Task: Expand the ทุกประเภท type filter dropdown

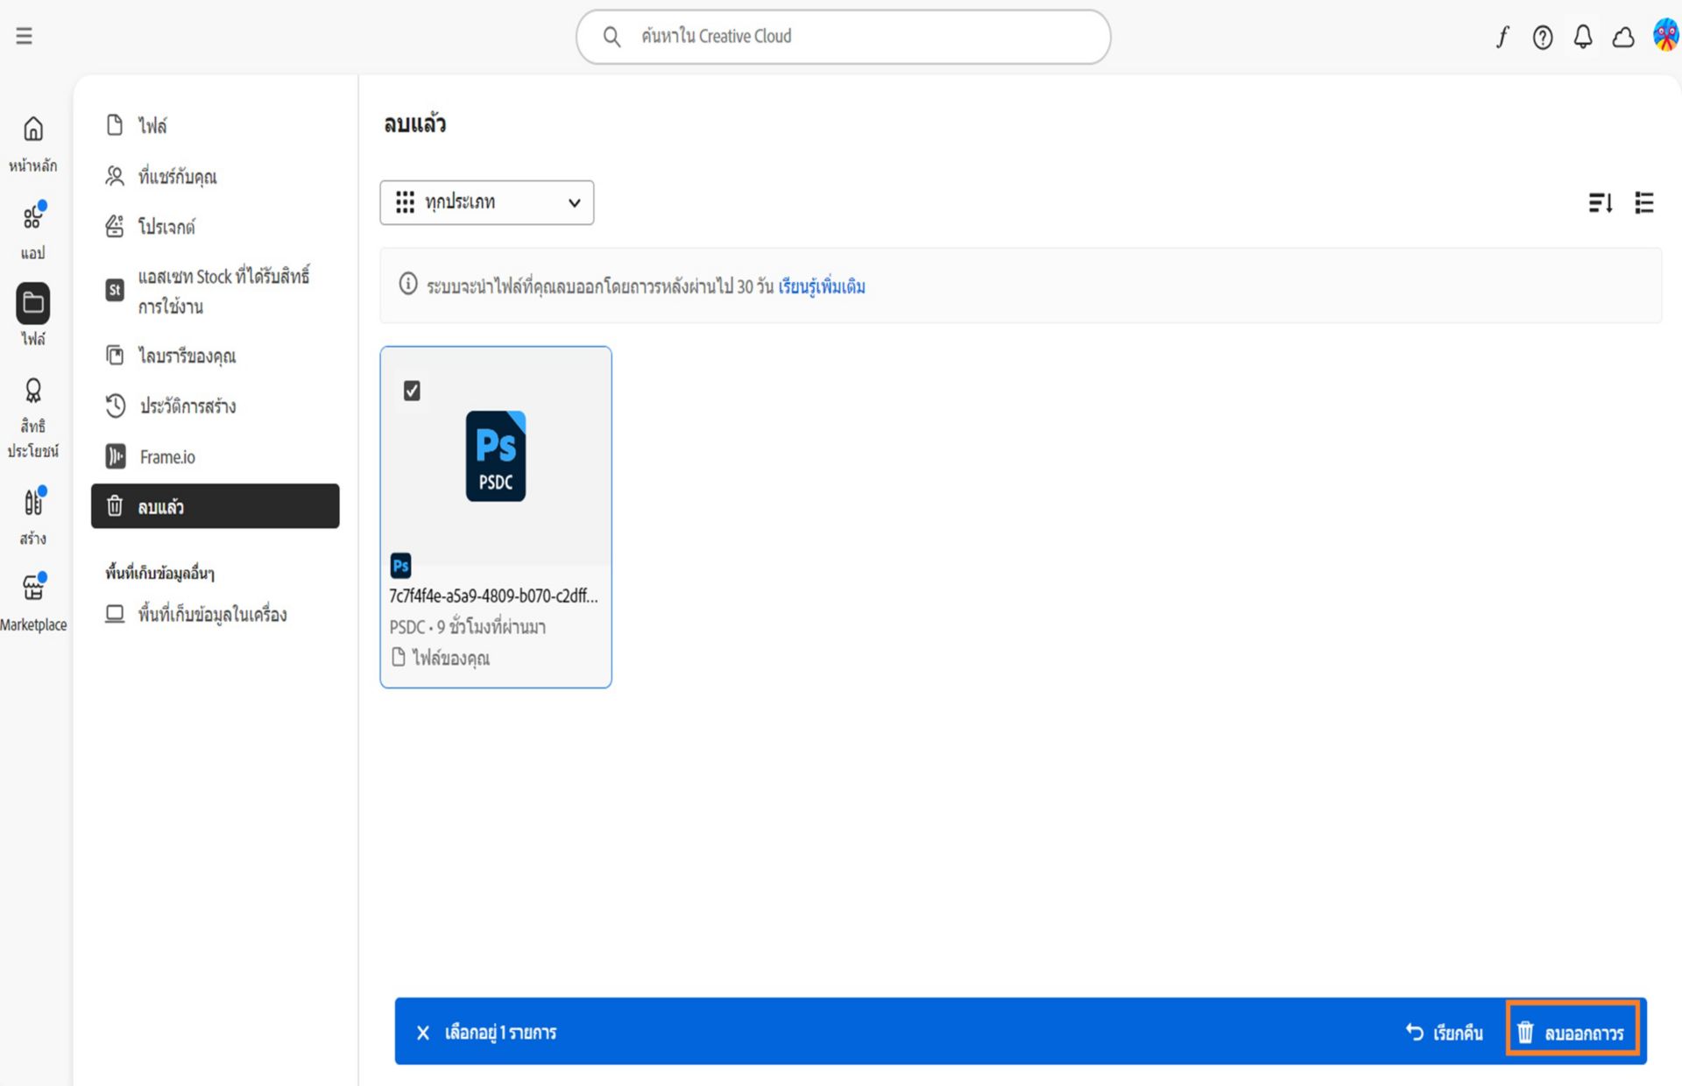Action: [487, 202]
